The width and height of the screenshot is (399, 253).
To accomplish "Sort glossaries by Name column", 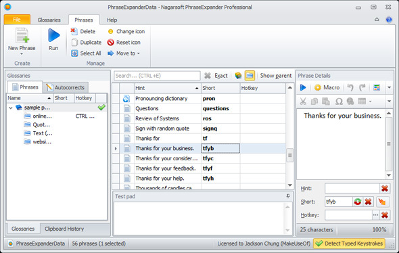I will [30, 98].
